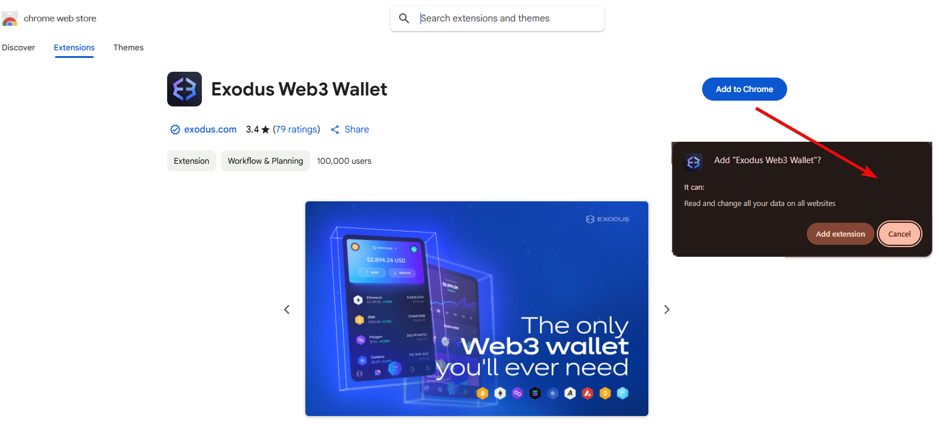Show the previous screenshot with the left chevron

[287, 310]
